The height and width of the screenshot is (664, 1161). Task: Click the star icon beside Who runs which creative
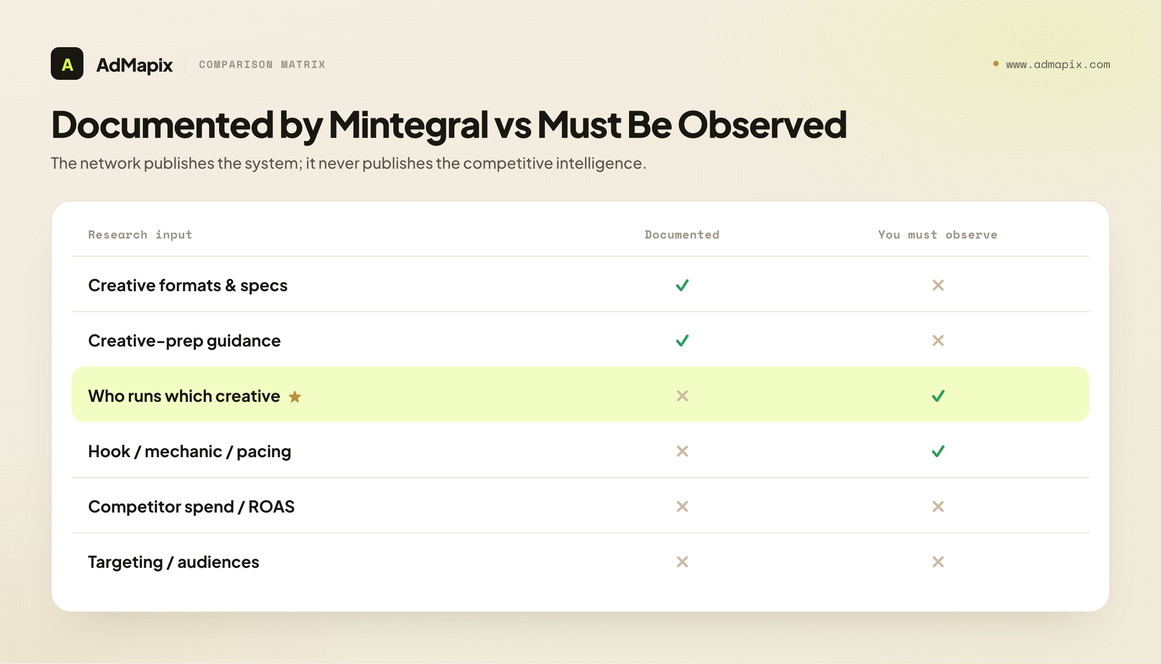click(295, 397)
